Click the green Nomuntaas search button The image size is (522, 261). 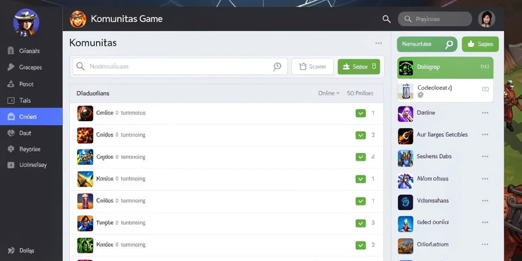427,44
